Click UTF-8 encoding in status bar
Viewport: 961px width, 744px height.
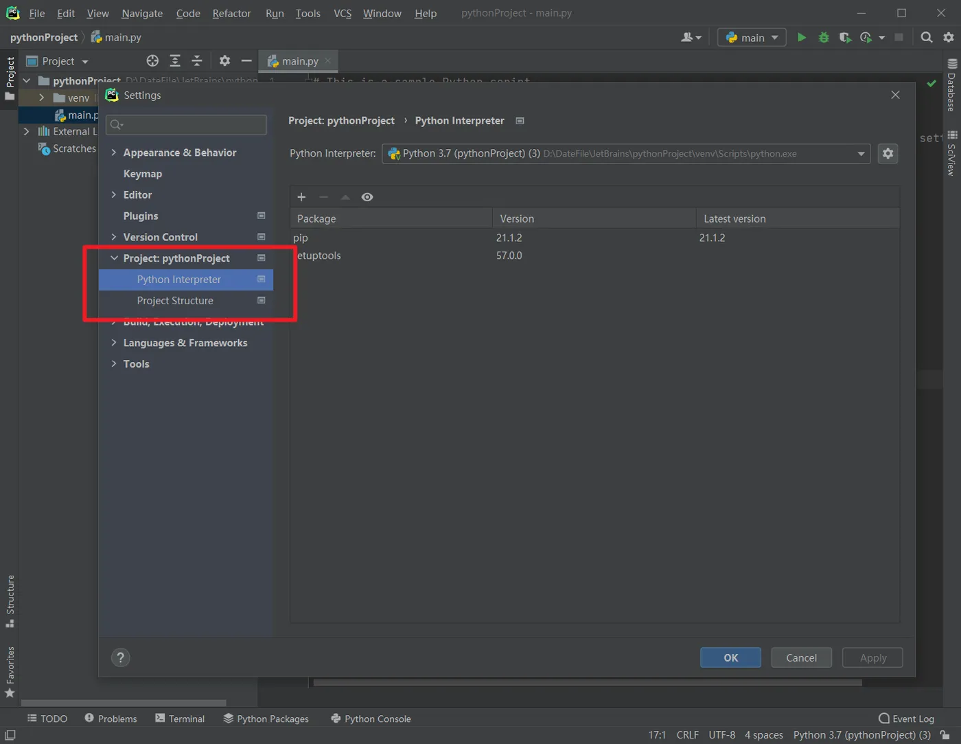(722, 735)
